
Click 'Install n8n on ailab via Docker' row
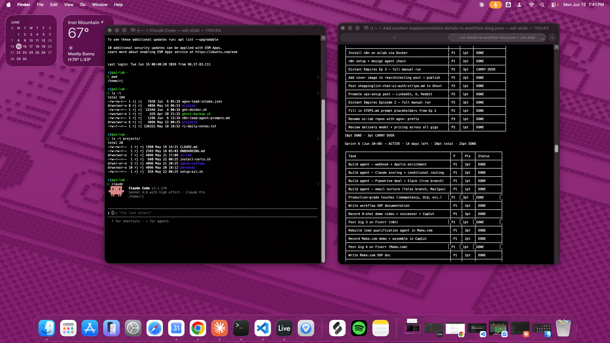[x=425, y=53]
